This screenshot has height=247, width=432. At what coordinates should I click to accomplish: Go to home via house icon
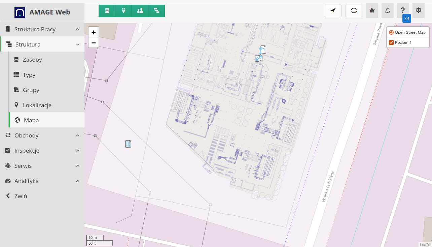(372, 10)
